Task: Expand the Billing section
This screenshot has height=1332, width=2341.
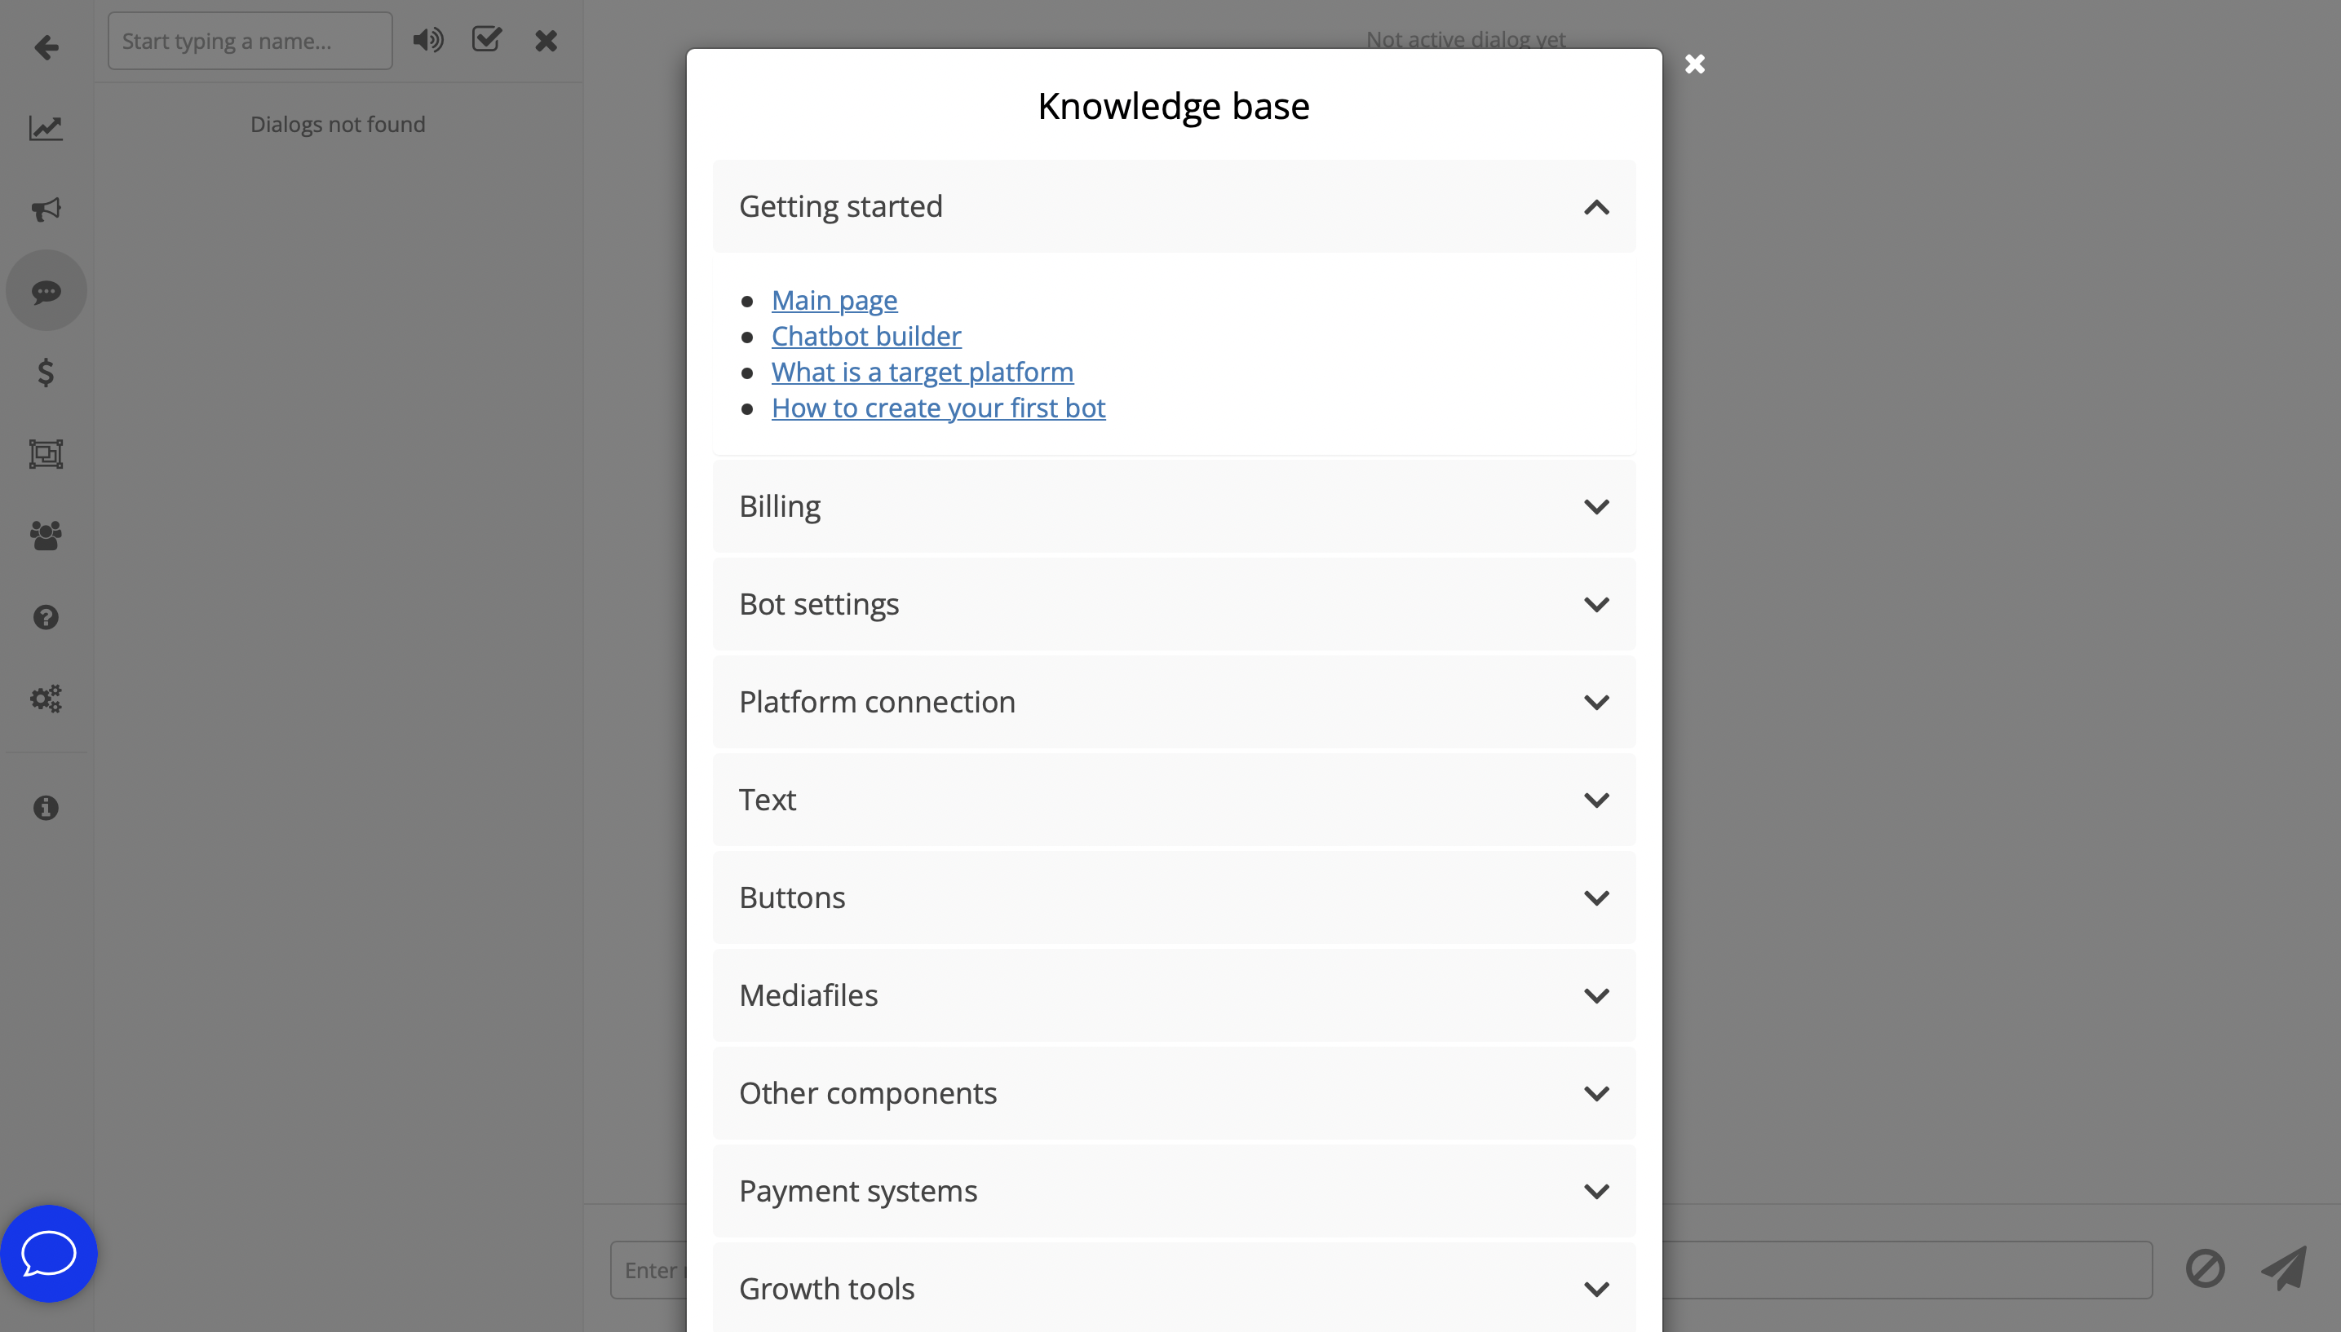Action: 1172,506
